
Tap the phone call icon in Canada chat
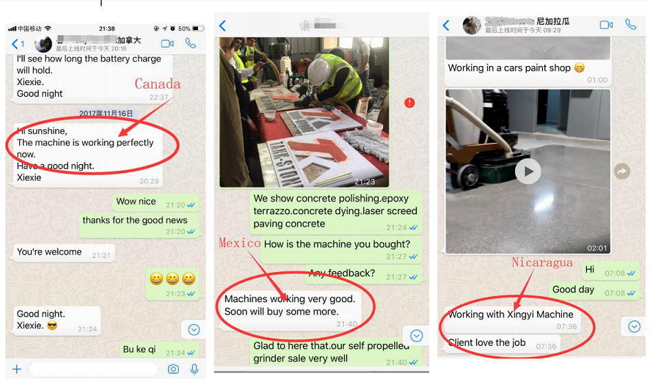191,43
